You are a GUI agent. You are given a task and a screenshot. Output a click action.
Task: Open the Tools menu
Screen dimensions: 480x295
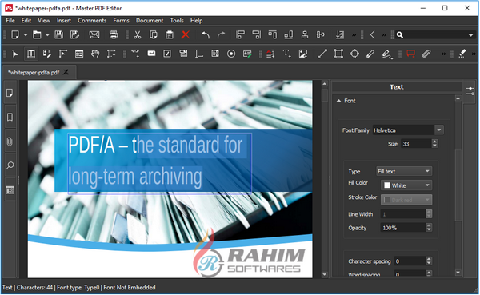(177, 21)
